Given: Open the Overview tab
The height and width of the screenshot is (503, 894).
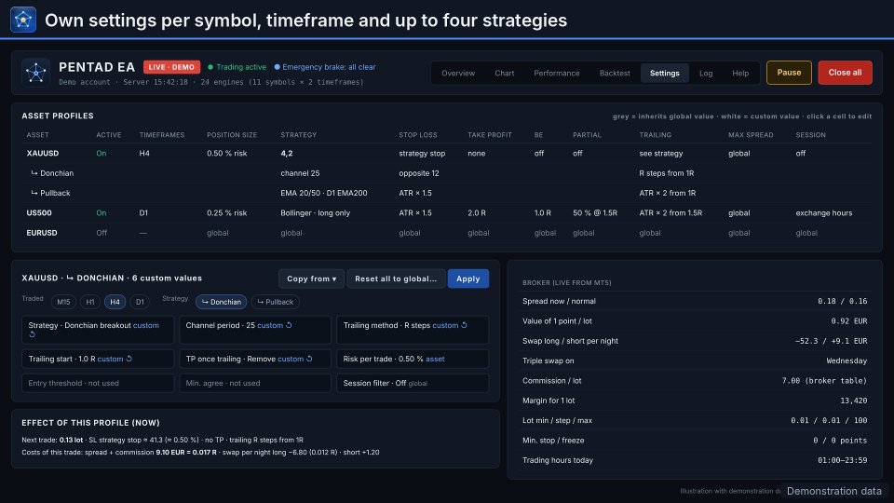Looking at the screenshot, I should [x=458, y=73].
